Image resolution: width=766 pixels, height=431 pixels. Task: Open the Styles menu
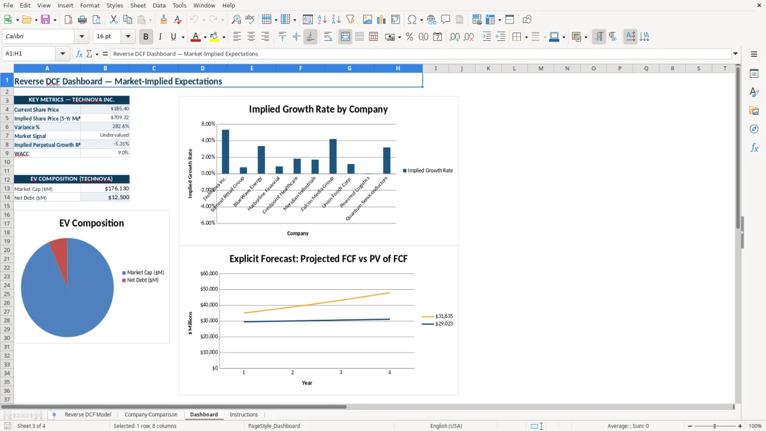click(115, 5)
